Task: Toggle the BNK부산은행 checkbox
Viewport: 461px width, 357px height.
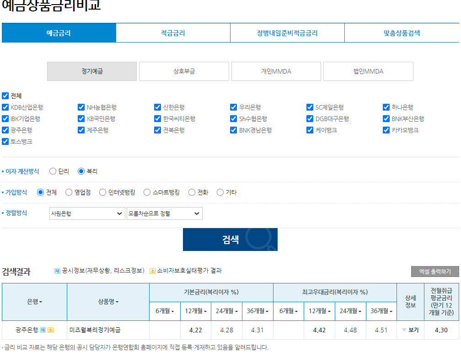Action: tap(386, 119)
